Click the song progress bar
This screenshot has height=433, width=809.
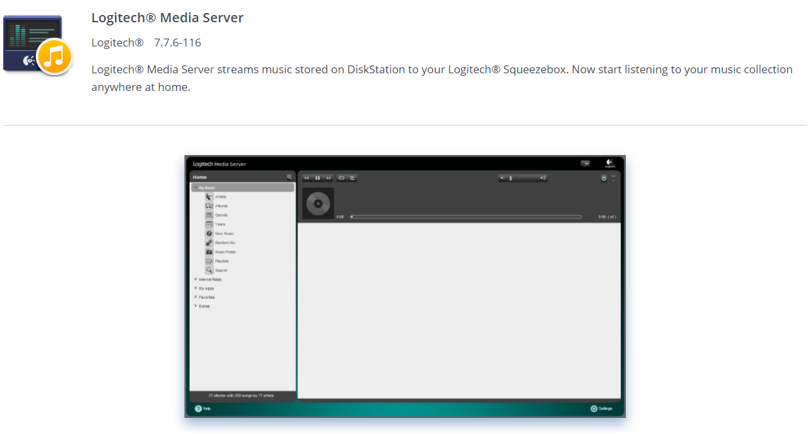466,217
